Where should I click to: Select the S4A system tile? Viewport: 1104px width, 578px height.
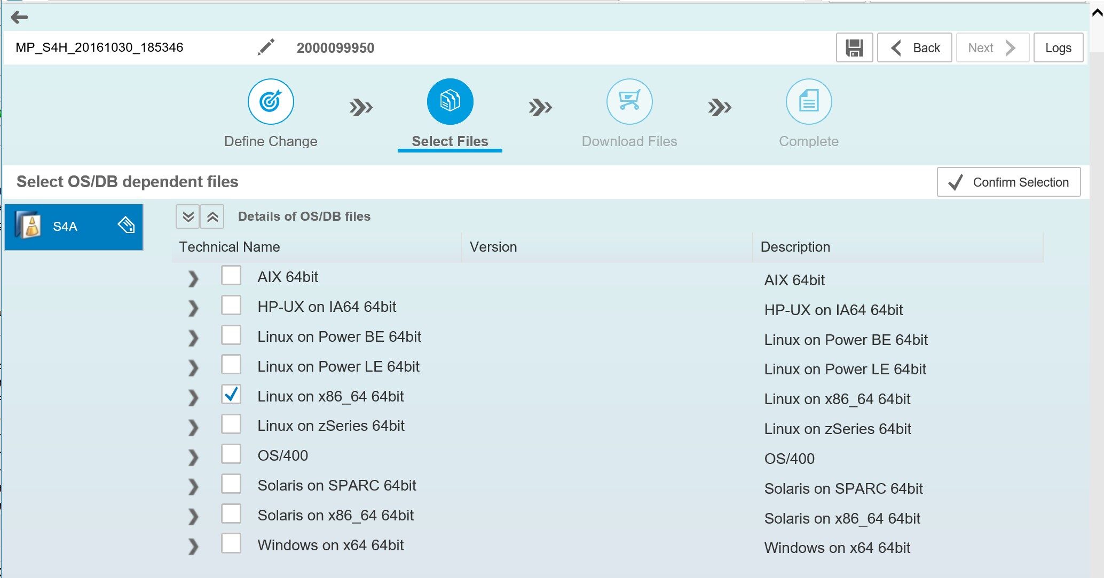[x=64, y=227]
